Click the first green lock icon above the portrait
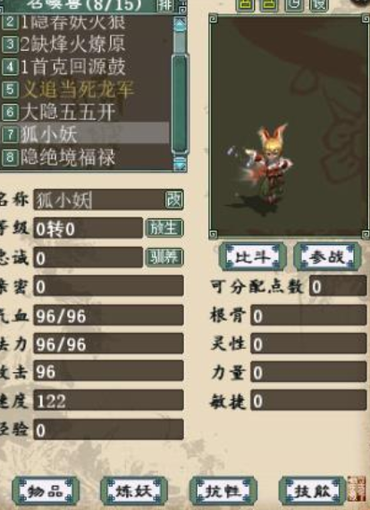Viewport: 370px width, 510px height. 245,5
